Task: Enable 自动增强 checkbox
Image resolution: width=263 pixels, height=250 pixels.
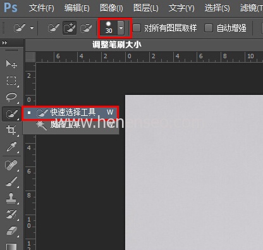Action: (209, 28)
